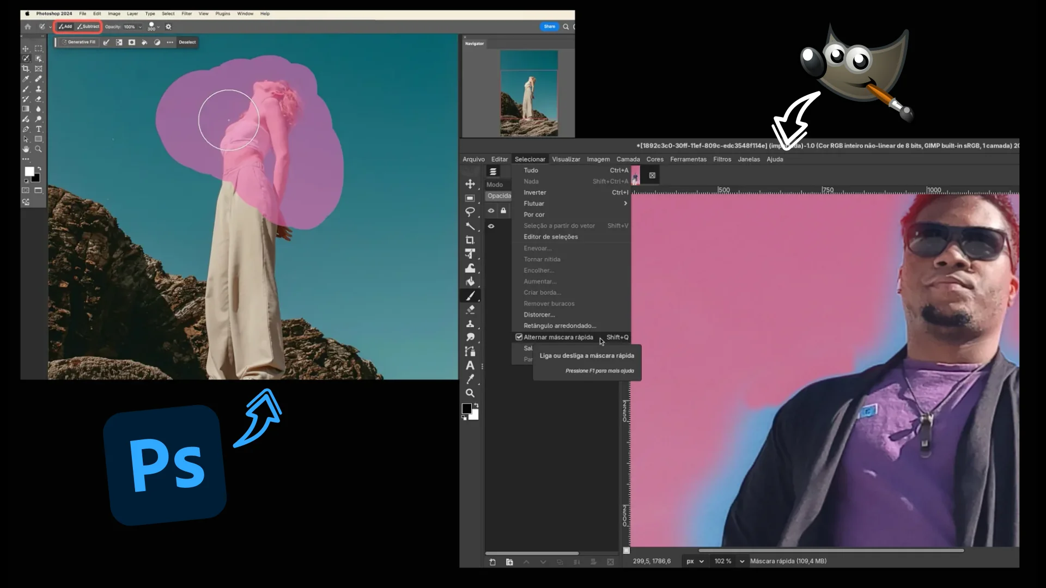Click GIMP foreground black color swatch

(466, 408)
